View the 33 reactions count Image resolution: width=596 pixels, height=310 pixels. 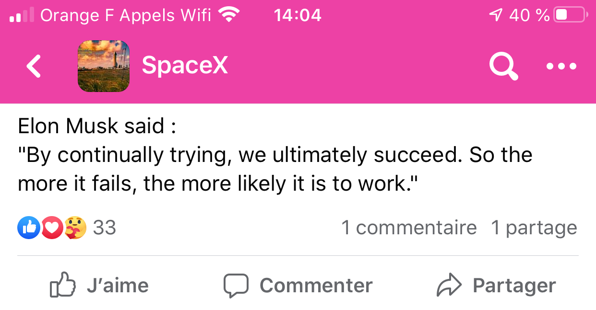coord(105,228)
